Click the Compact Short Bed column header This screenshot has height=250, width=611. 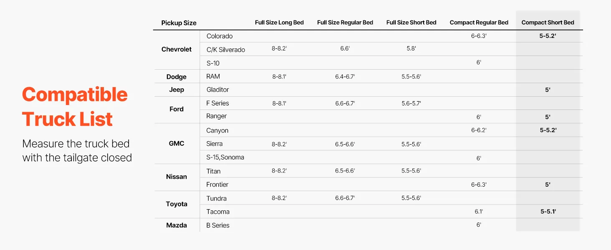click(548, 22)
